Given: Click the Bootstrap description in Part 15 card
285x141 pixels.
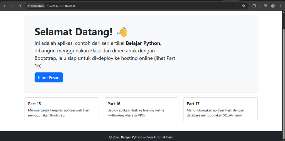Looking at the screenshot, I should (59, 113).
